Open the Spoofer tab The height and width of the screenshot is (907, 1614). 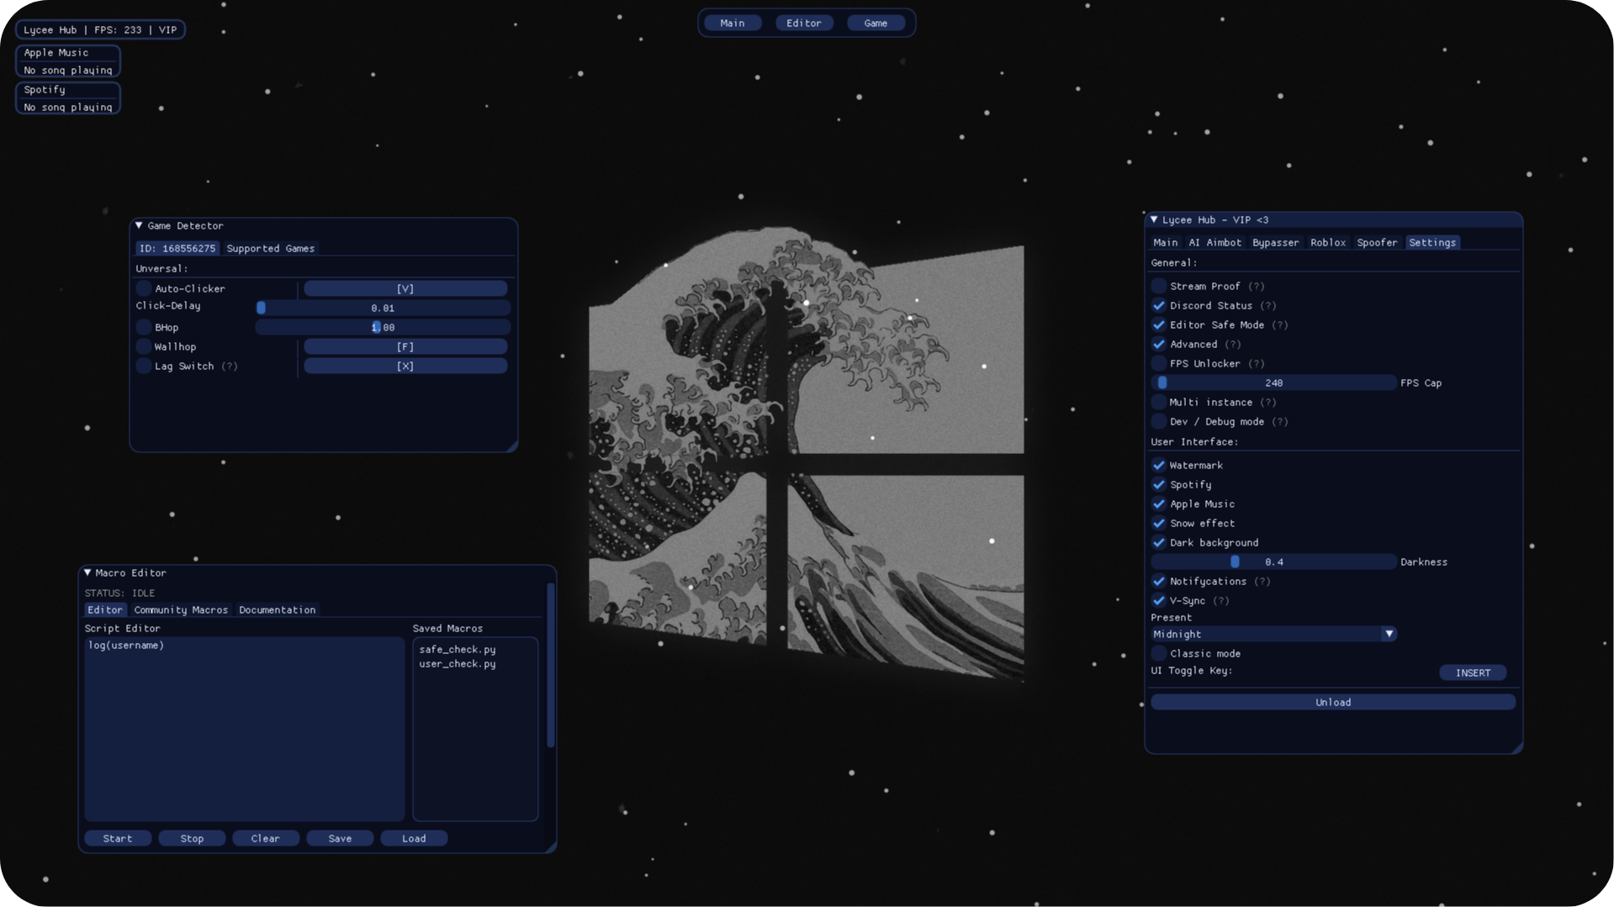[1377, 242]
